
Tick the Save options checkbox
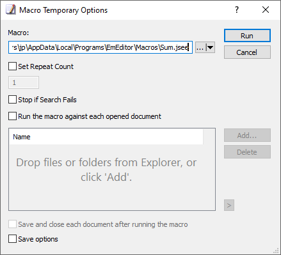pos(12,239)
